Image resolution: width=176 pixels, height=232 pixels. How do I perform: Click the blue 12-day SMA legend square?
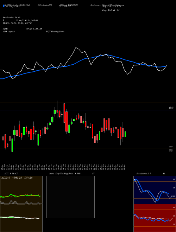click(x=4, y=6)
